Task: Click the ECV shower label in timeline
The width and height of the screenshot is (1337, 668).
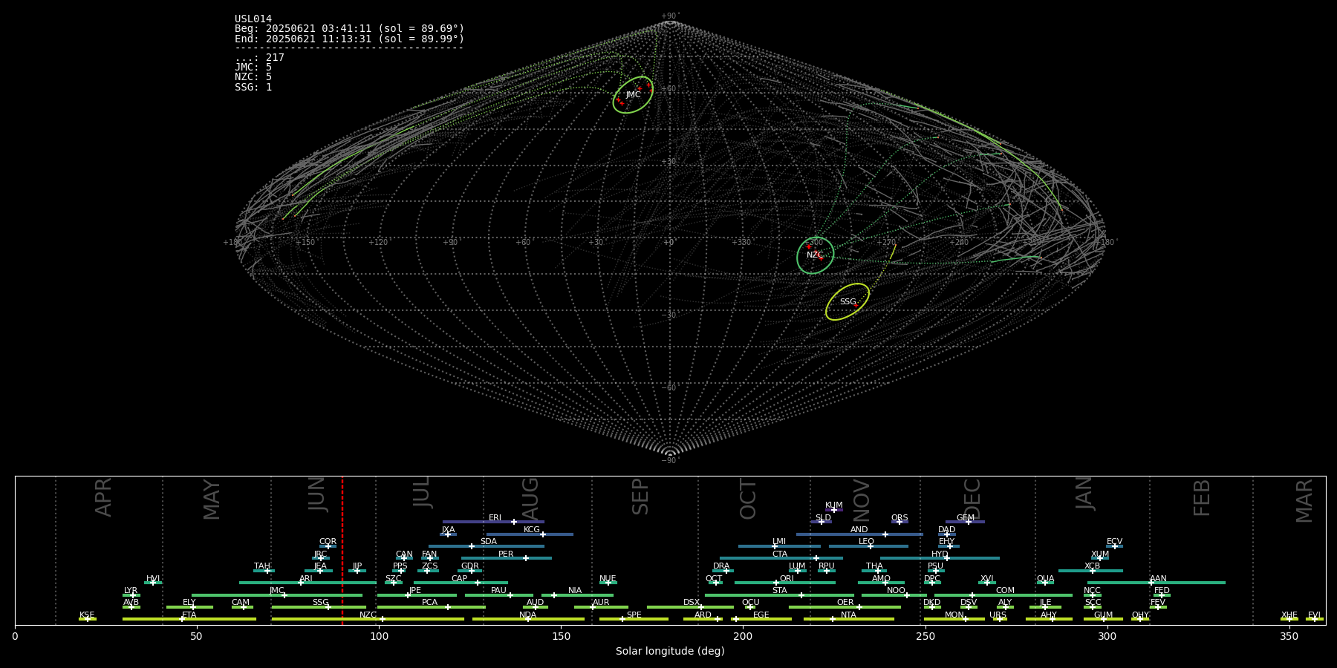Action: tap(1114, 542)
